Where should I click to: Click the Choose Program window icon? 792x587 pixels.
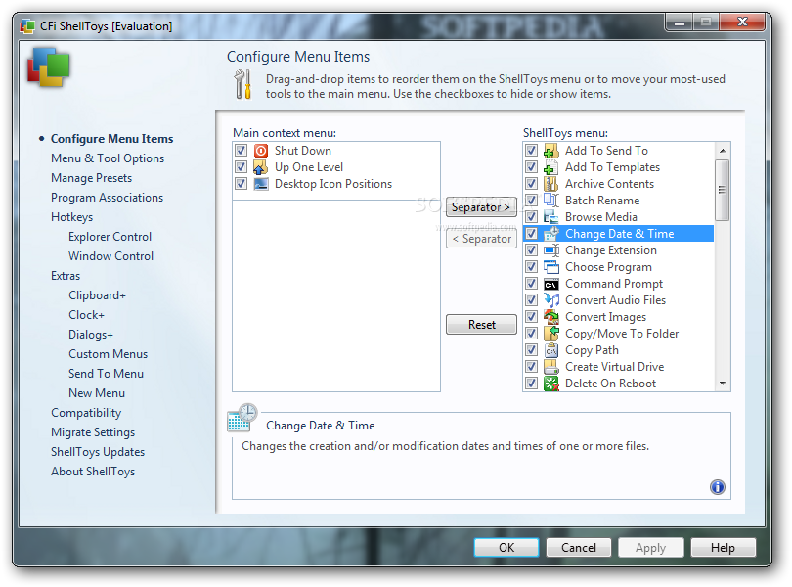551,267
